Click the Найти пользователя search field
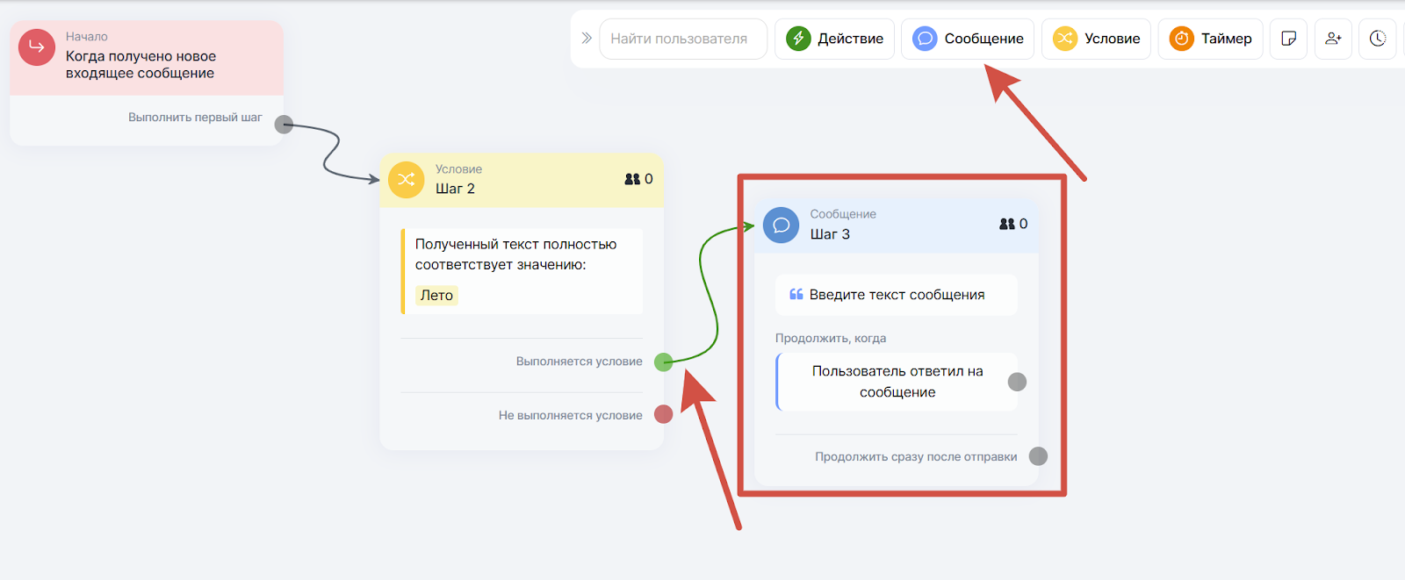 click(x=683, y=39)
